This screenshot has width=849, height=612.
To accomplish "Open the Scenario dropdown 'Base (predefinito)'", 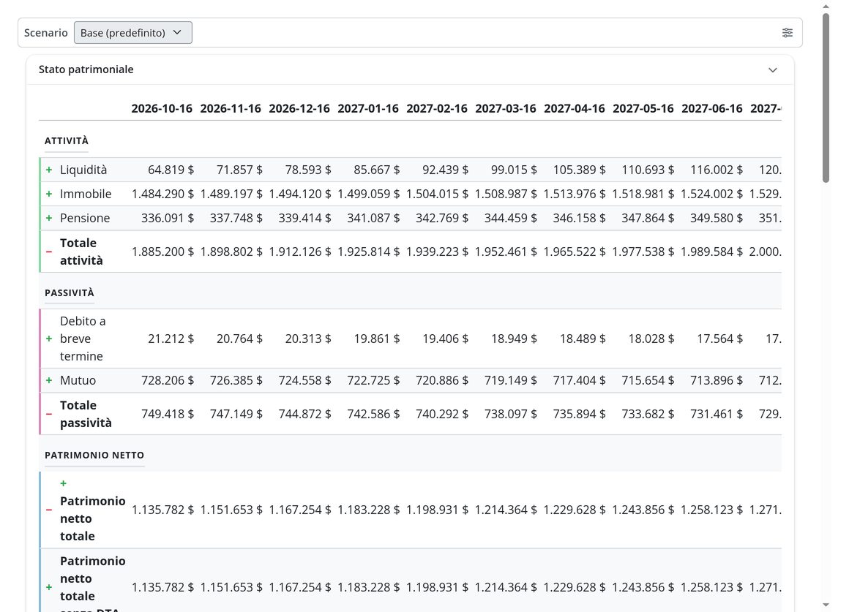I will [132, 32].
